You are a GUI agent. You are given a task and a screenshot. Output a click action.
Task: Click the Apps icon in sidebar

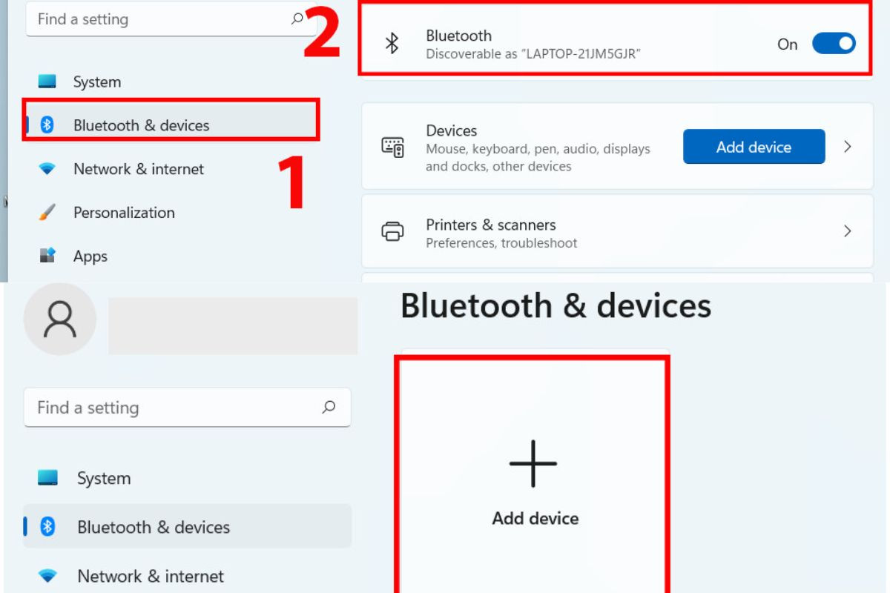pyautogui.click(x=47, y=256)
